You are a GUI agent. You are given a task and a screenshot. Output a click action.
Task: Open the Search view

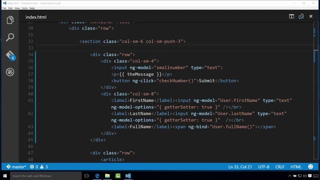[x=10, y=37]
